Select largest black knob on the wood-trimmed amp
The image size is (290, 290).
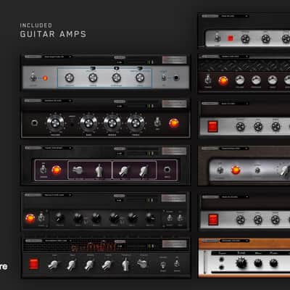pos(241,263)
